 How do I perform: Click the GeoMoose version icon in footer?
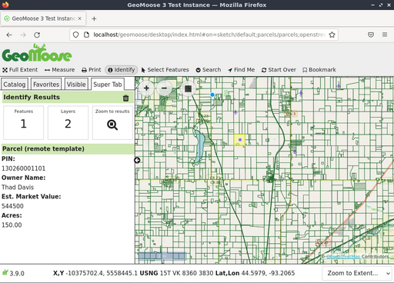(5, 272)
